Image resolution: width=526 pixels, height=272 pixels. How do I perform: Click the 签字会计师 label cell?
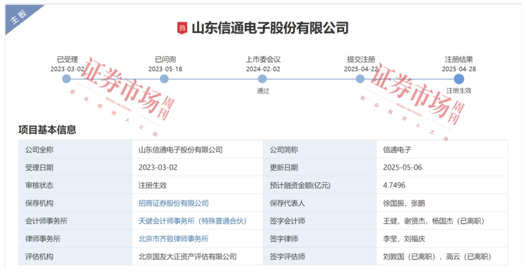tap(319, 221)
